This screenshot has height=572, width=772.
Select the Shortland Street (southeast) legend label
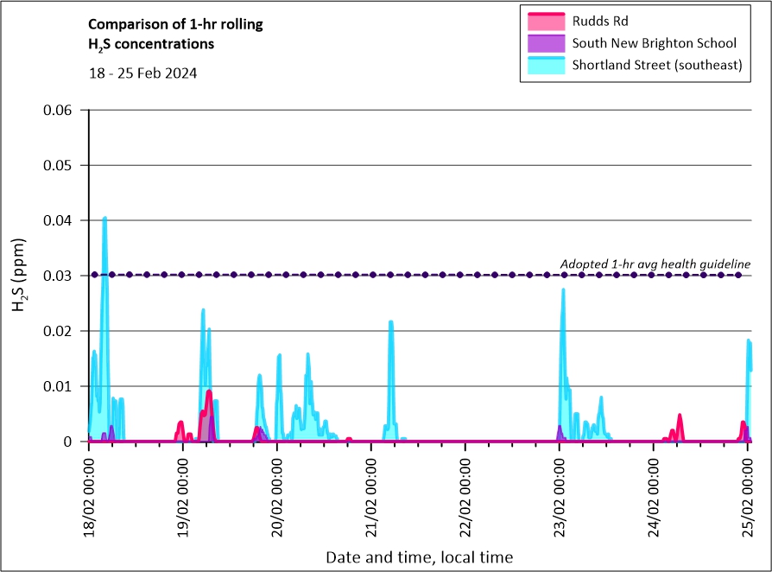[x=658, y=65]
